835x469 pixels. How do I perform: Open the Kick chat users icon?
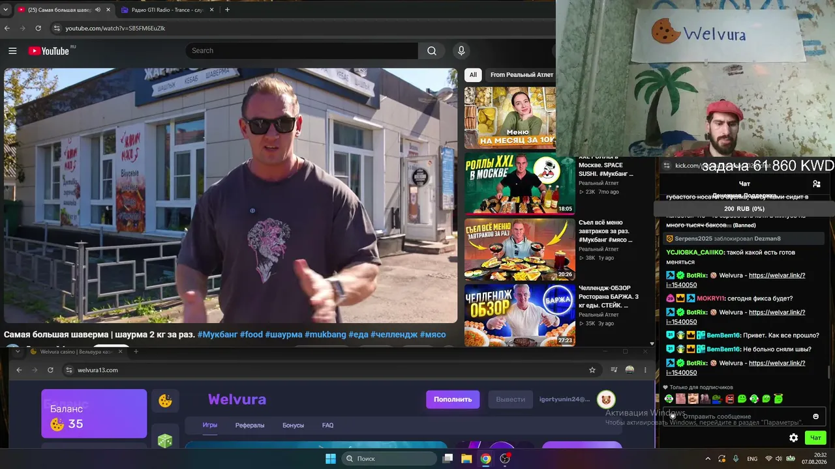click(x=816, y=184)
